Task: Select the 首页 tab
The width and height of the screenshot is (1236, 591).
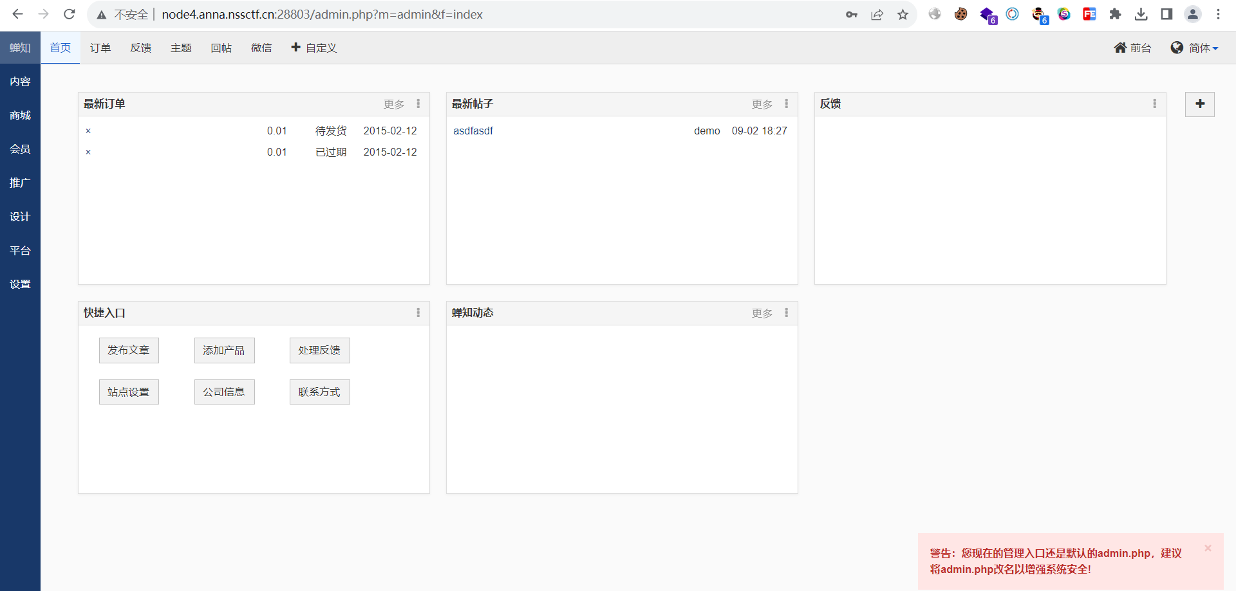Action: (x=61, y=48)
